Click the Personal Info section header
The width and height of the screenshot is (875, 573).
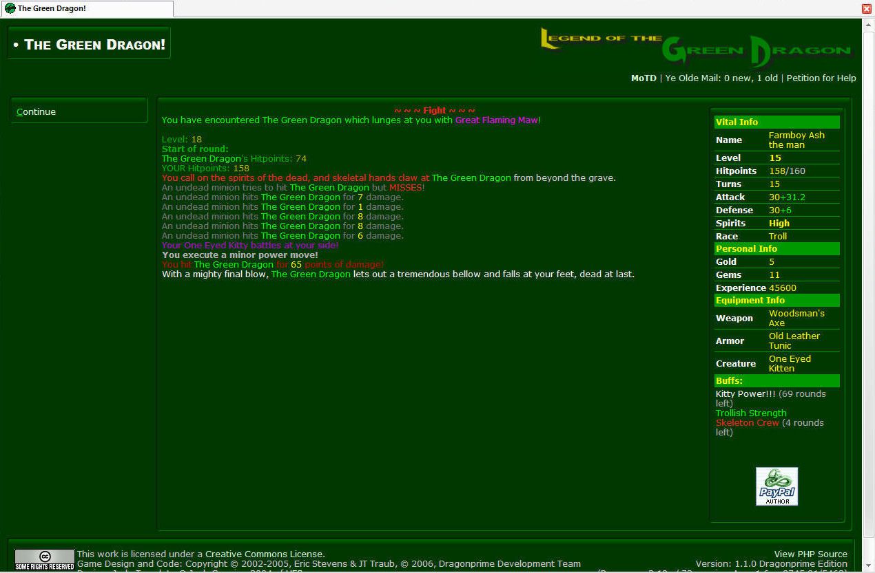[776, 249]
